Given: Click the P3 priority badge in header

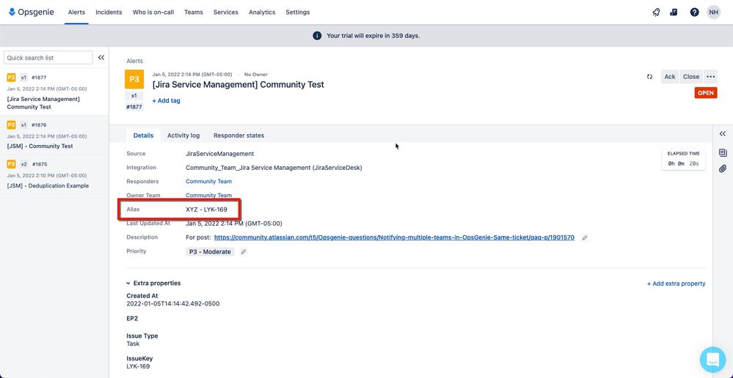Looking at the screenshot, I should tap(134, 79).
